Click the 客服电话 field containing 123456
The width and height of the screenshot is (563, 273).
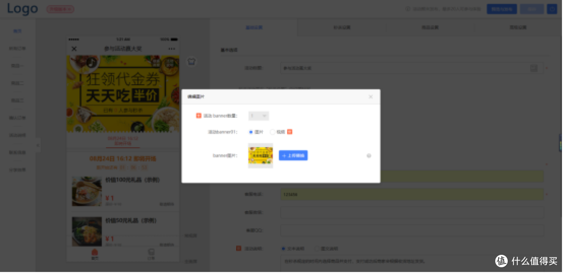click(x=412, y=194)
